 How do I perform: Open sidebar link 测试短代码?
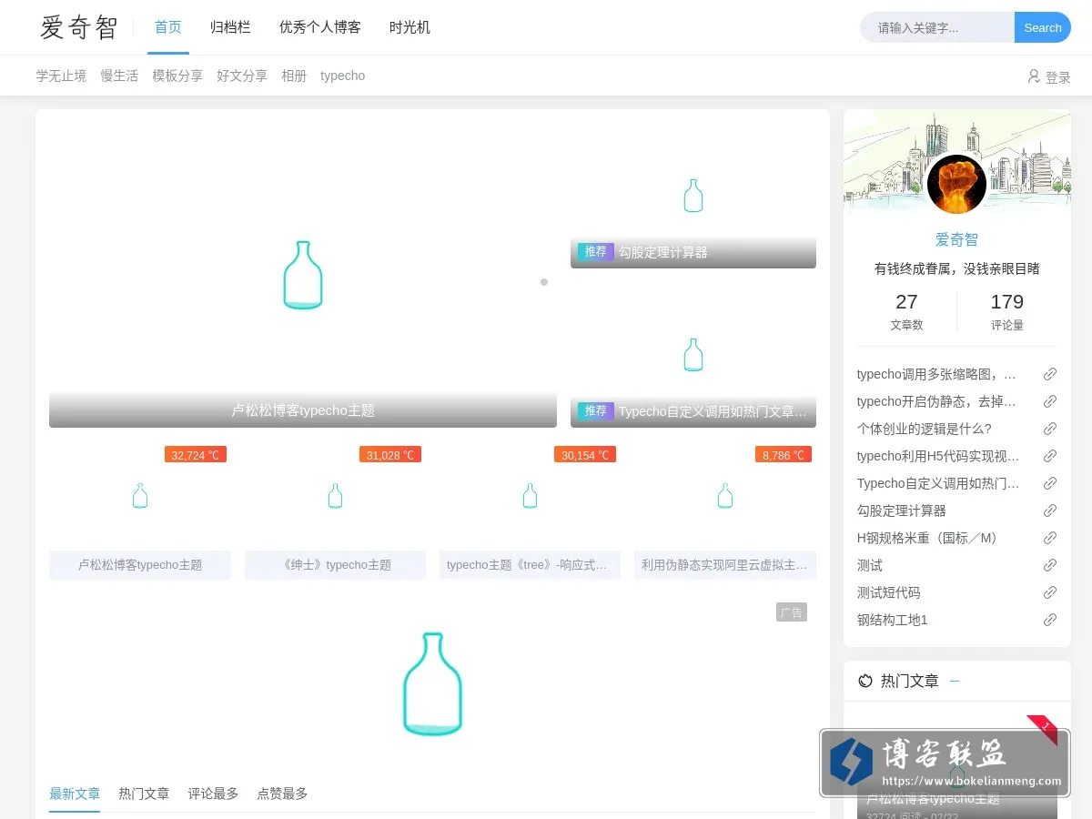(889, 592)
